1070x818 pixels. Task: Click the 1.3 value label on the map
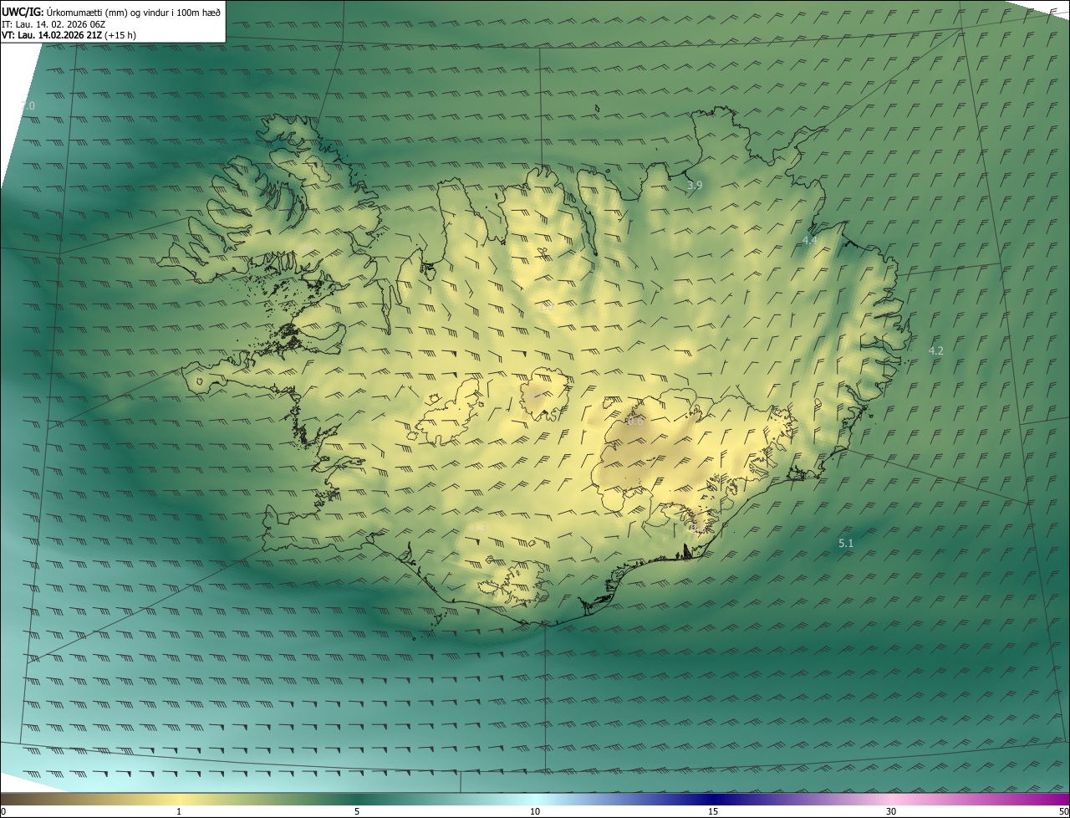[x=479, y=528]
